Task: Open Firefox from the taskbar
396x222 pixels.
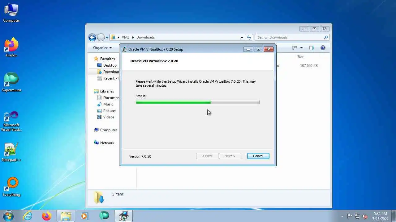Action: 47,216
